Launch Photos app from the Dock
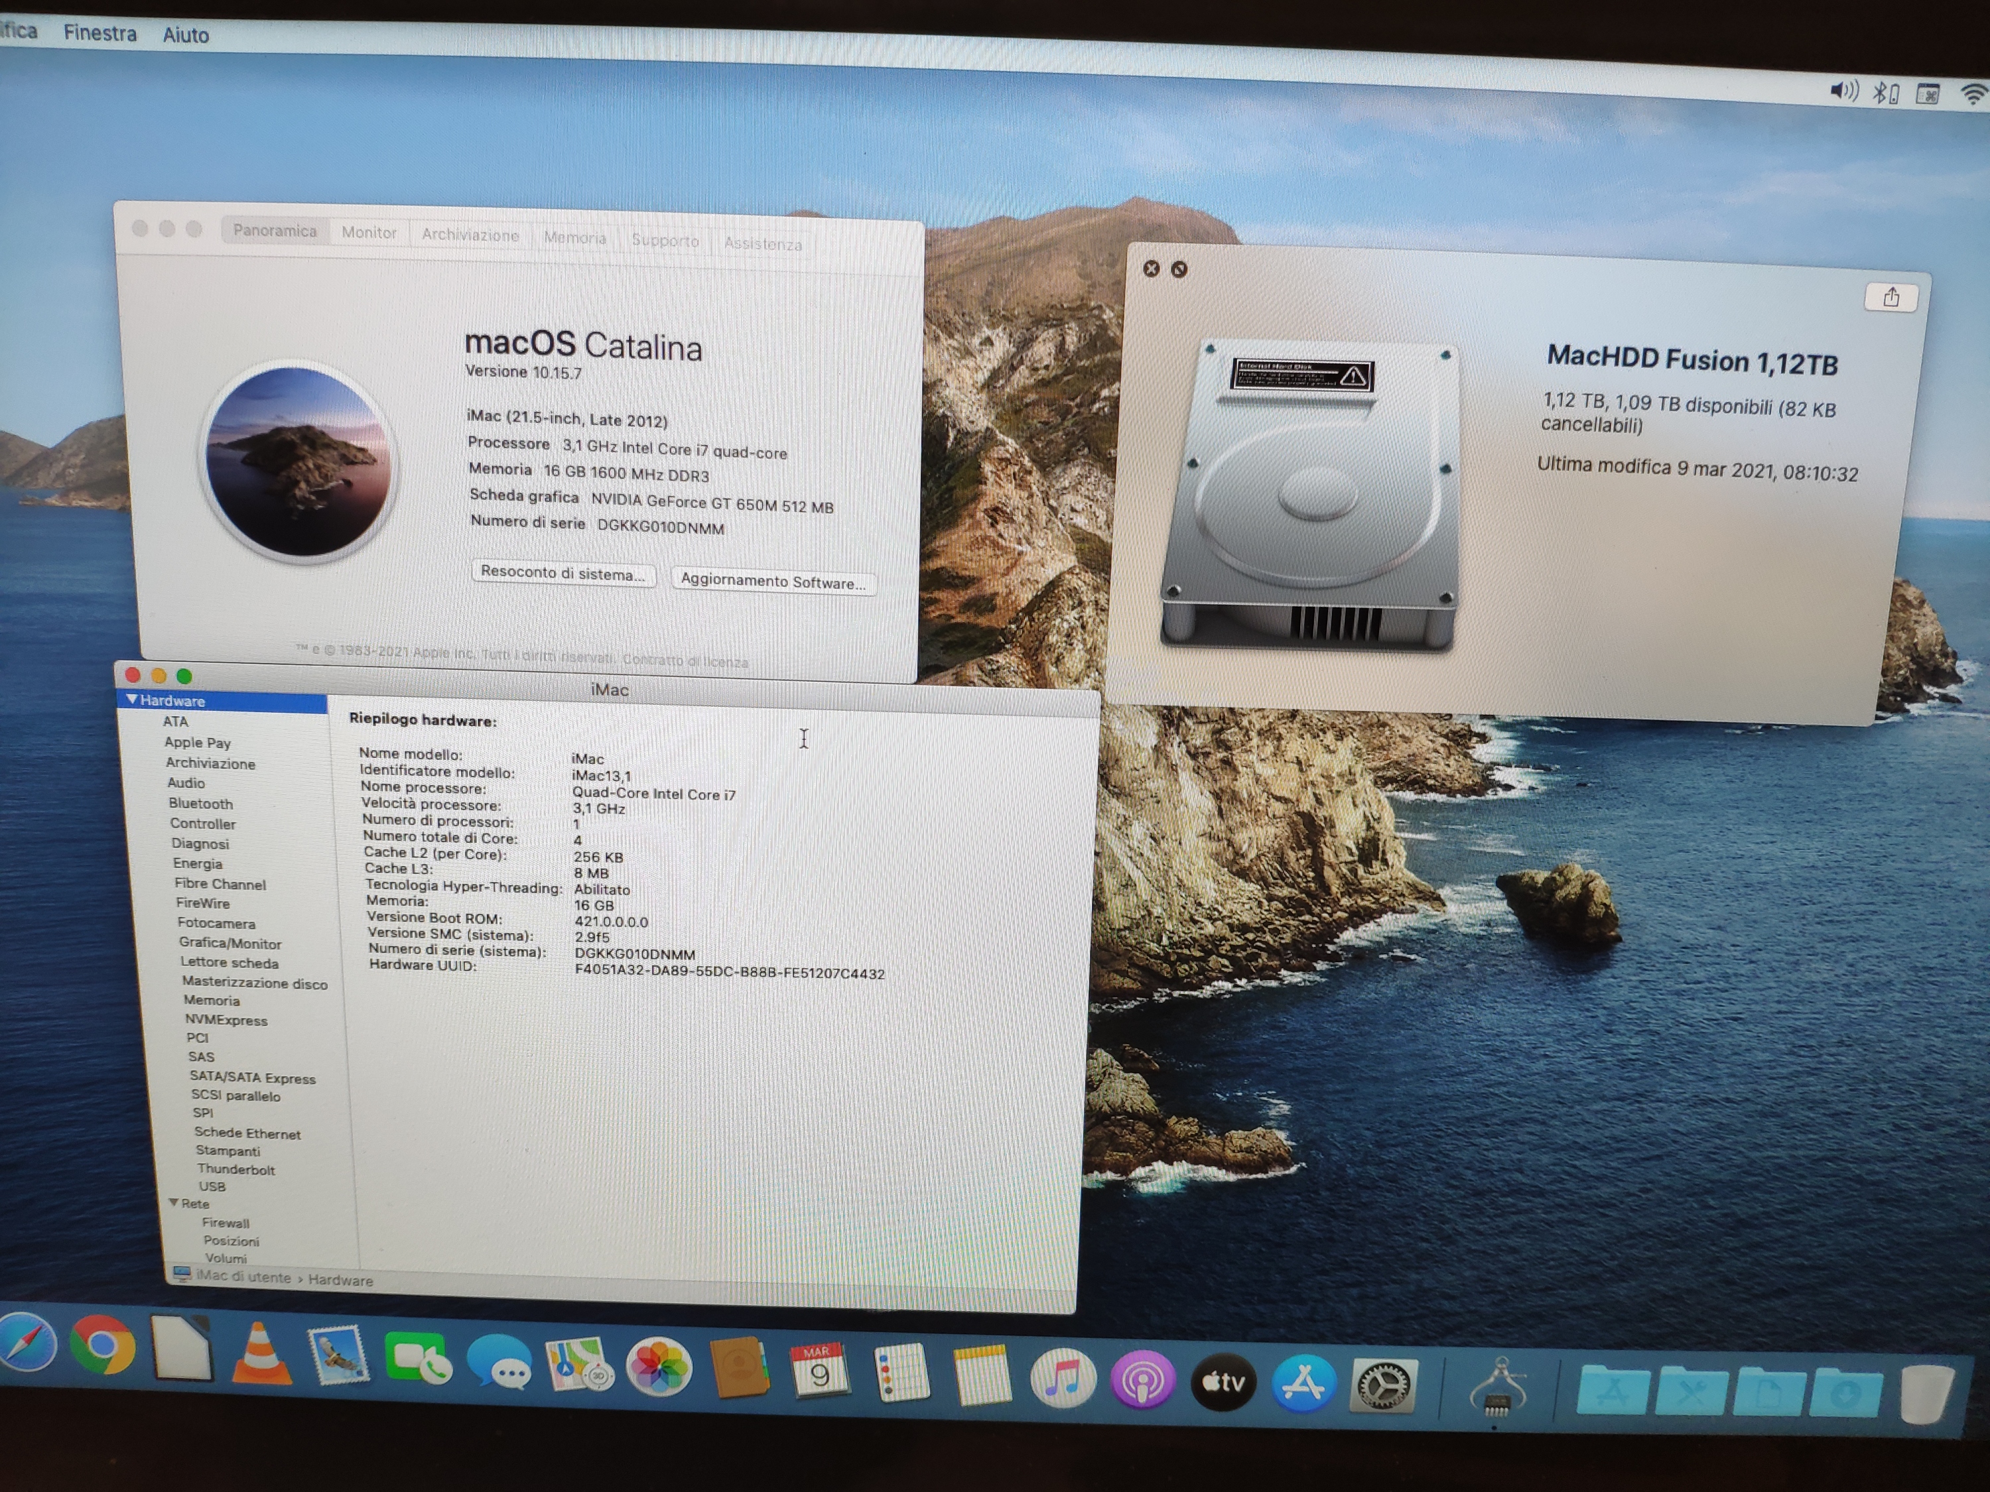 (x=659, y=1367)
